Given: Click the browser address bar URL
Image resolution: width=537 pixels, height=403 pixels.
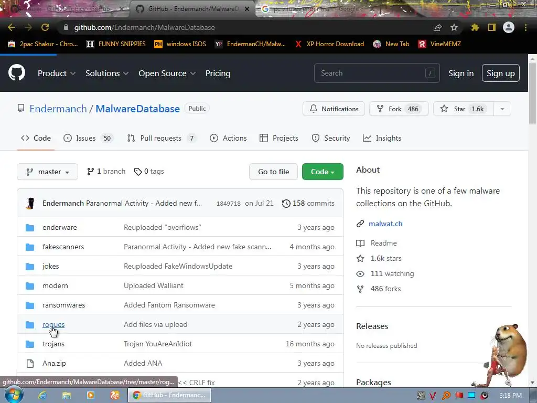Looking at the screenshot, I should point(145,27).
